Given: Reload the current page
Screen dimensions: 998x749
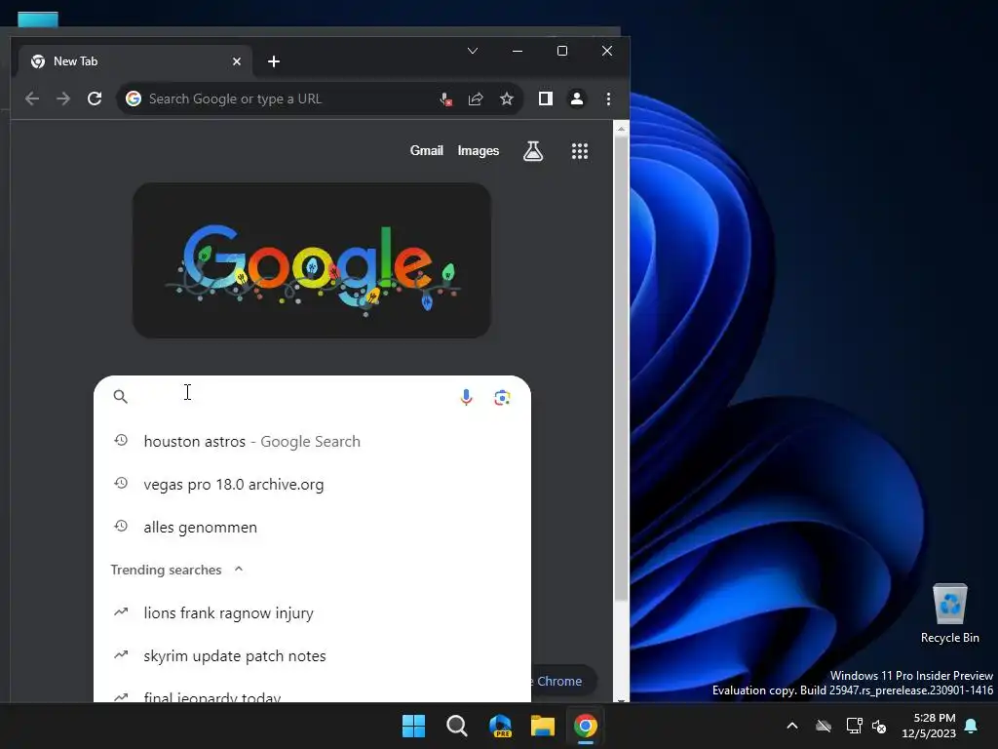Looking at the screenshot, I should click(95, 99).
